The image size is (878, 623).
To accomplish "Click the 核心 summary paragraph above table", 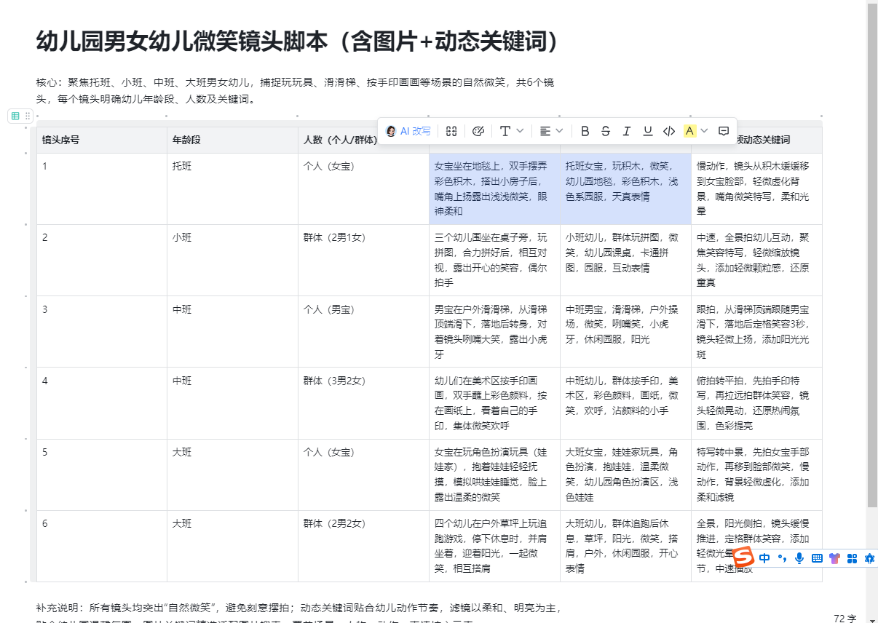I will point(296,91).
